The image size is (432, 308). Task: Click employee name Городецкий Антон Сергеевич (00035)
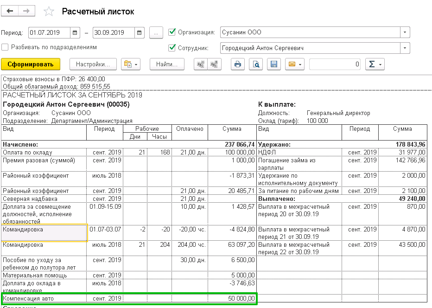[x=66, y=104]
